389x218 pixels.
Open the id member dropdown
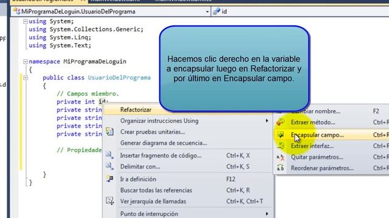(300, 12)
